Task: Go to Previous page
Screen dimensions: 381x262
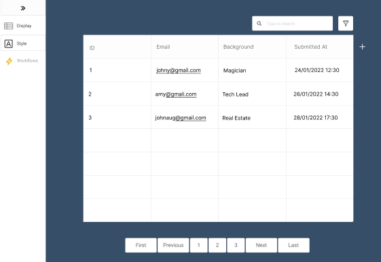Action: 173,245
